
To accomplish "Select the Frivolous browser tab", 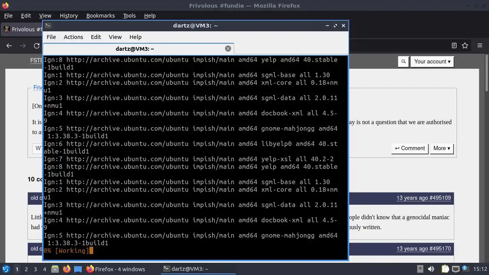I will point(22,29).
